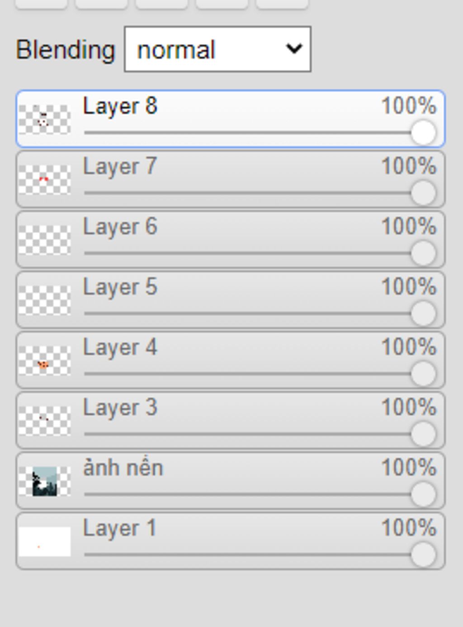Select Layer 4 by its name label
The height and width of the screenshot is (627, 463).
click(x=120, y=348)
